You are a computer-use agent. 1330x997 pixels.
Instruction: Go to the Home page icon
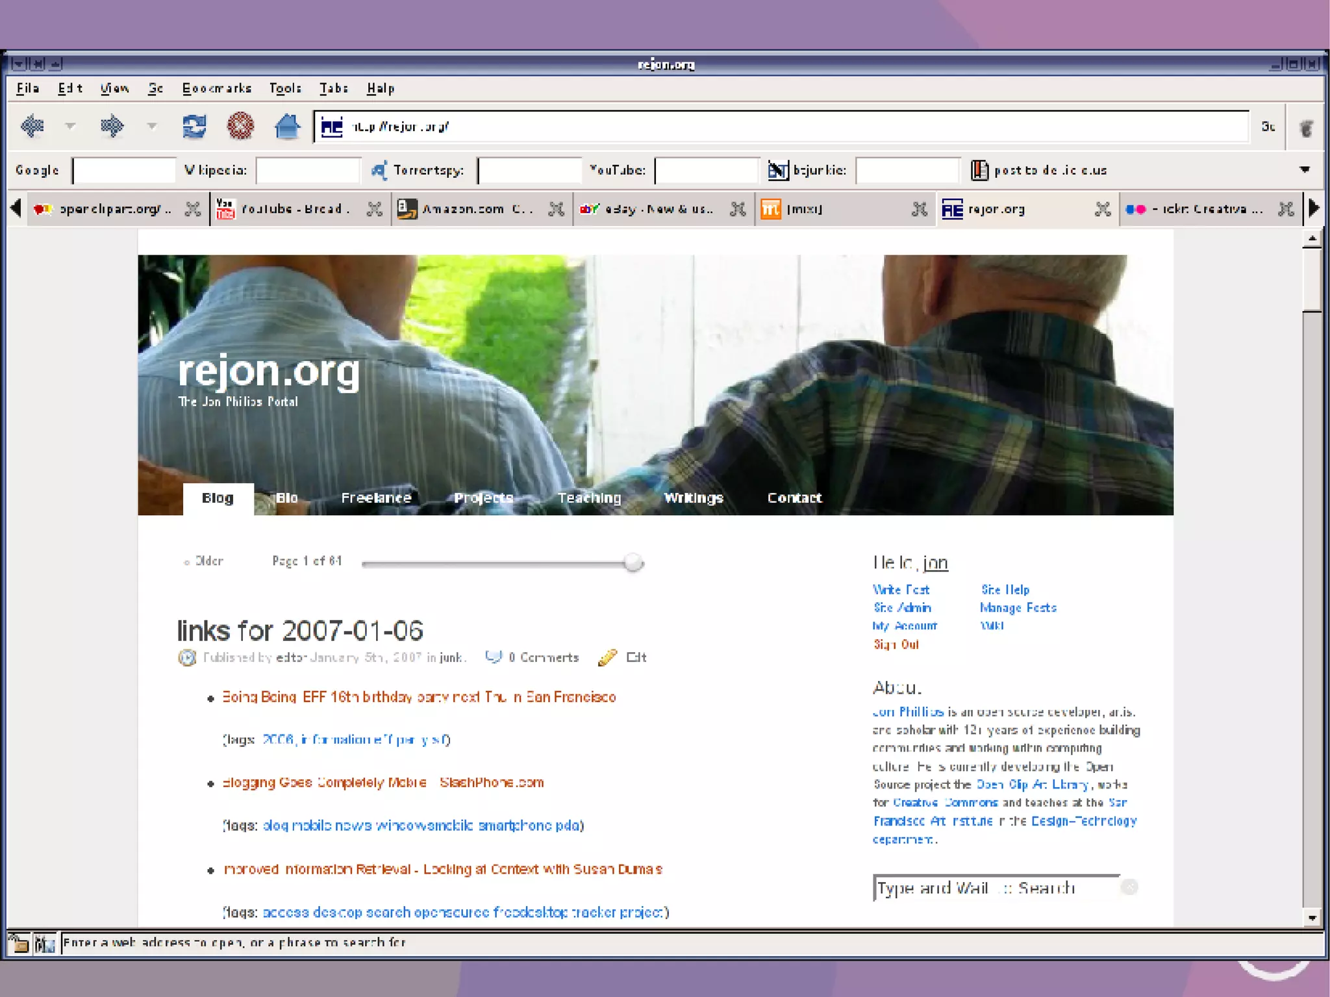[286, 125]
